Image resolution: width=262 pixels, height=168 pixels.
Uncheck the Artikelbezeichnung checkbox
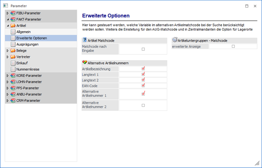click(143, 69)
